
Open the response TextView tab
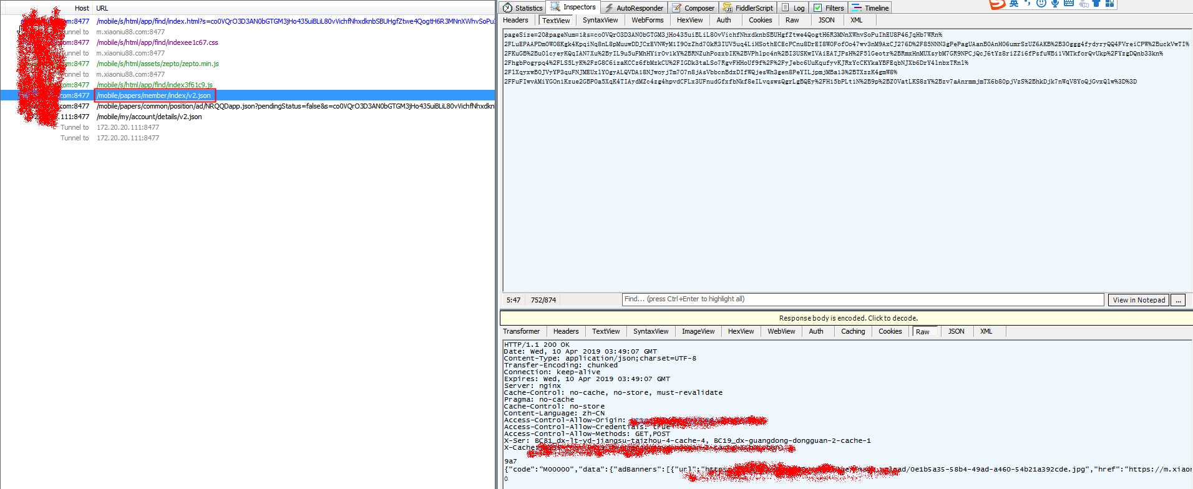click(606, 331)
